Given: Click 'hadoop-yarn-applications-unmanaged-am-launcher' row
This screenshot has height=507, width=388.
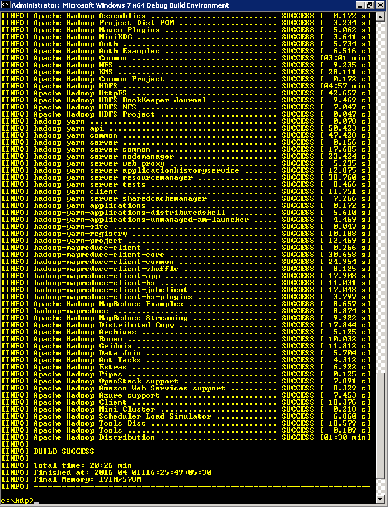Looking at the screenshot, I should tap(186, 220).
